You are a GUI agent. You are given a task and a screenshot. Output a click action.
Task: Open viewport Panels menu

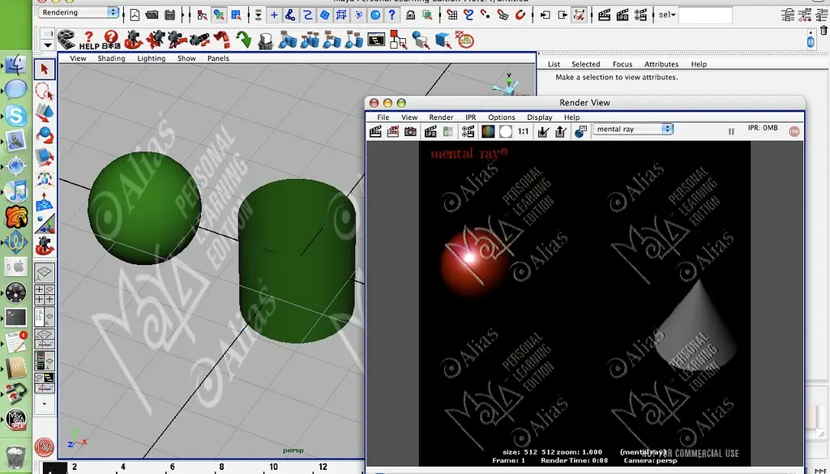pos(218,58)
